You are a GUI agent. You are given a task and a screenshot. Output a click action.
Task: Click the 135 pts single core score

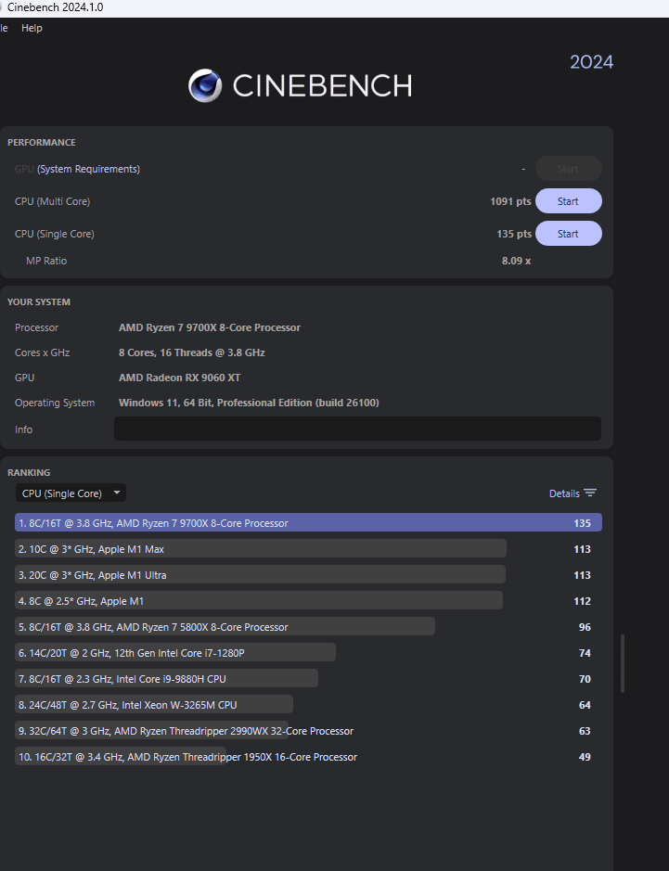click(x=514, y=234)
